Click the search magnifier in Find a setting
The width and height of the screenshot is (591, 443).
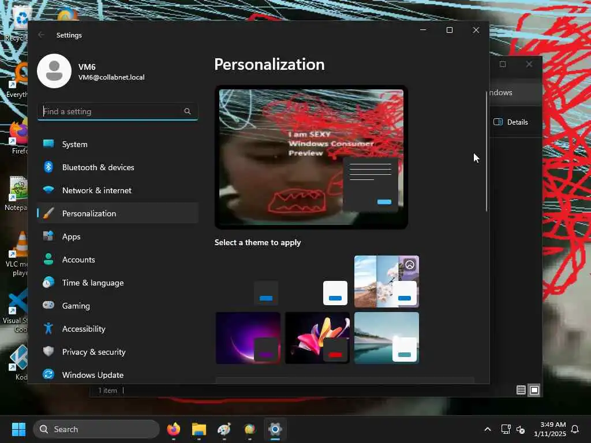click(x=188, y=111)
